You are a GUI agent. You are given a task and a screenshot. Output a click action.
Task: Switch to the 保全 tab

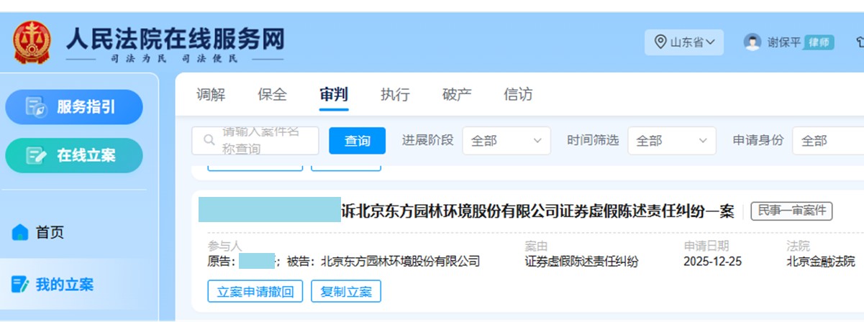coord(272,94)
